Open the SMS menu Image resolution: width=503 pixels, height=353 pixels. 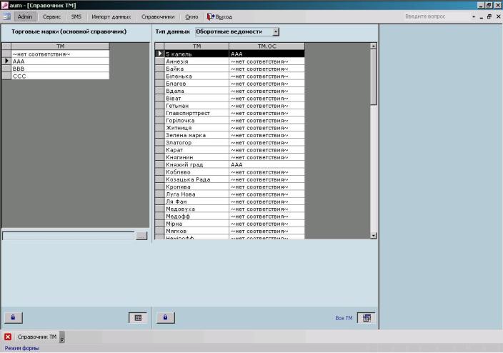point(76,16)
